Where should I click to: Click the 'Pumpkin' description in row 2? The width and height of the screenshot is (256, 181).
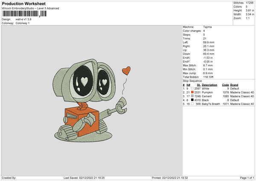(207, 92)
